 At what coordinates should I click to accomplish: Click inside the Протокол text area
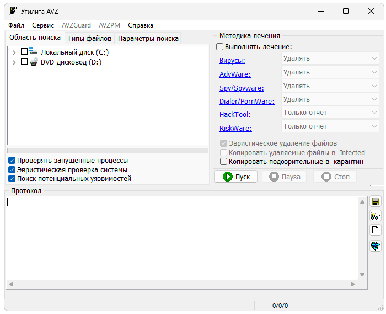click(182, 238)
